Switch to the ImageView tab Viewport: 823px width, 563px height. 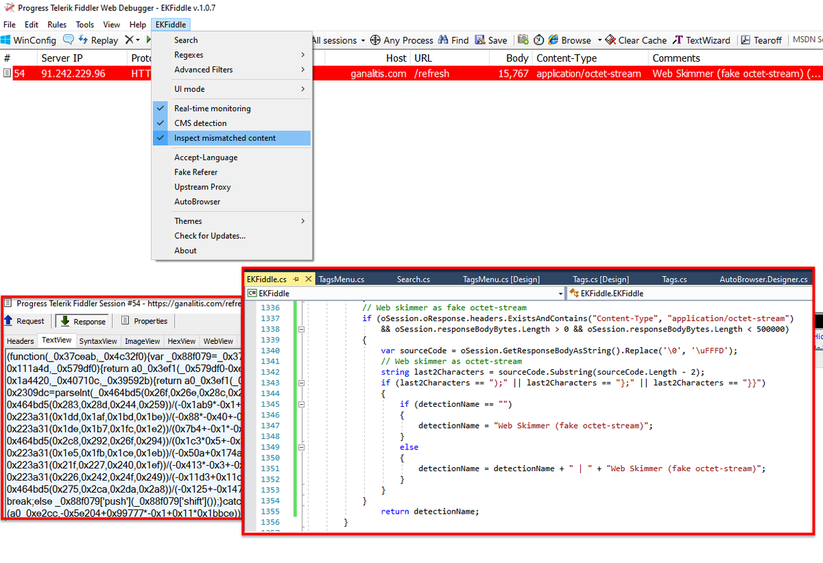pyautogui.click(x=143, y=340)
